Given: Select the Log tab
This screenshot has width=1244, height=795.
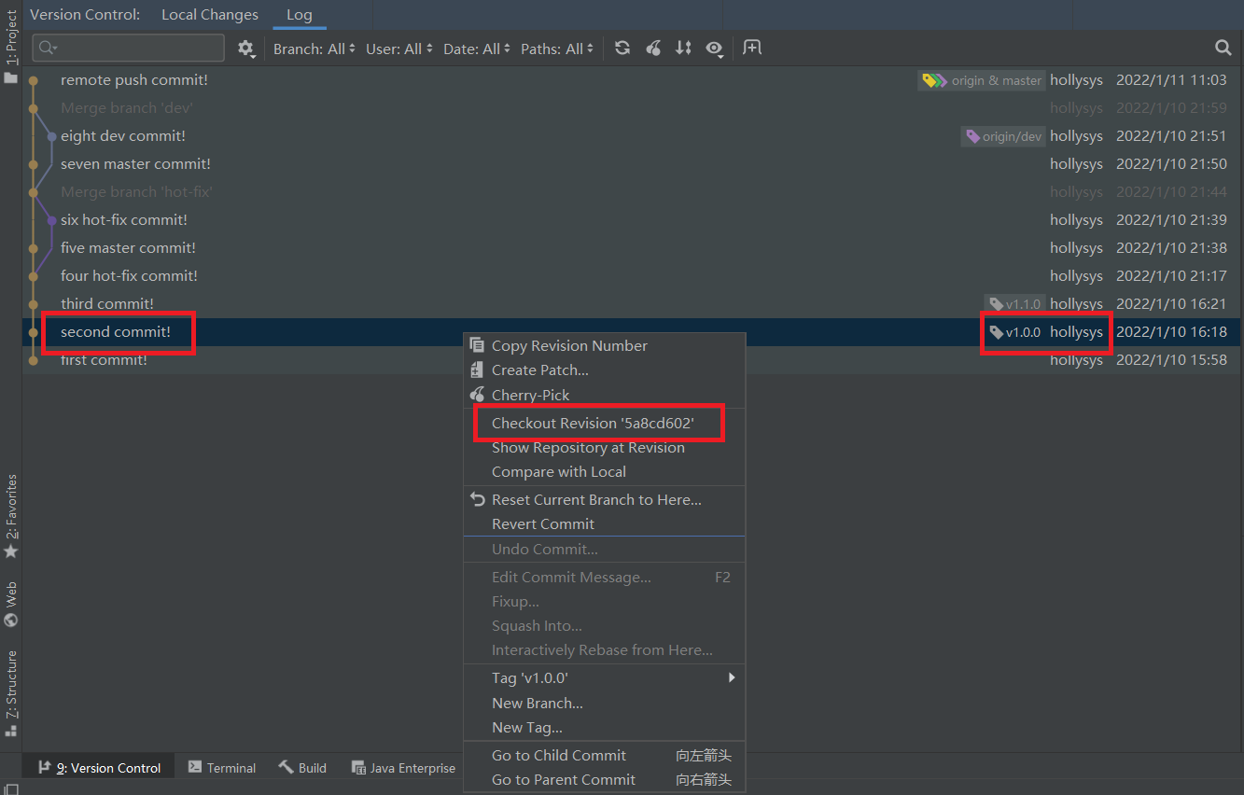Looking at the screenshot, I should click(x=300, y=15).
